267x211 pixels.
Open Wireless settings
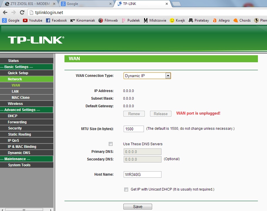[27, 103]
